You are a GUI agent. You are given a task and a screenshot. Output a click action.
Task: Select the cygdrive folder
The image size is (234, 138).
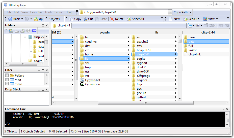click(x=91, y=42)
